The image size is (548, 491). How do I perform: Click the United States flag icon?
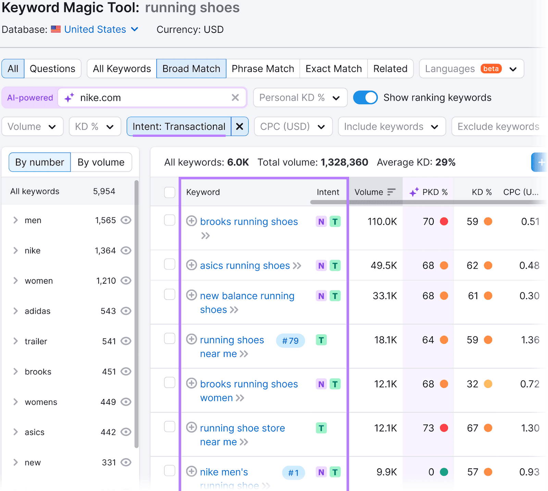(56, 29)
